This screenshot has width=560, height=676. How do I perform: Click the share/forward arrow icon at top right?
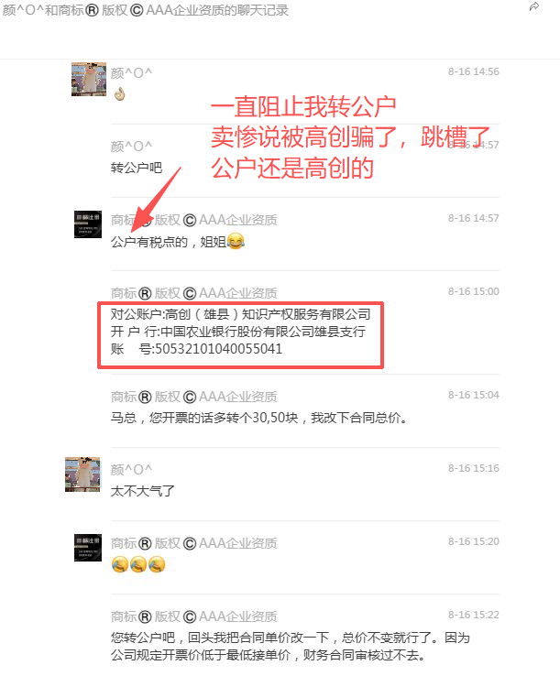click(x=534, y=7)
